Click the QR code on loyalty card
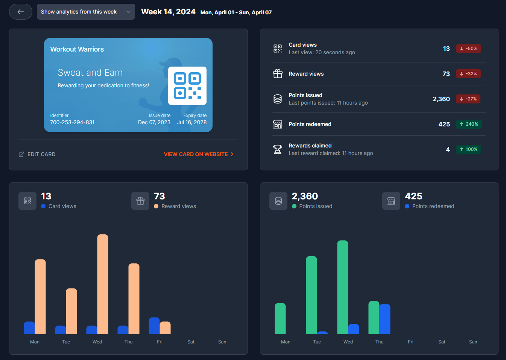 [187, 86]
